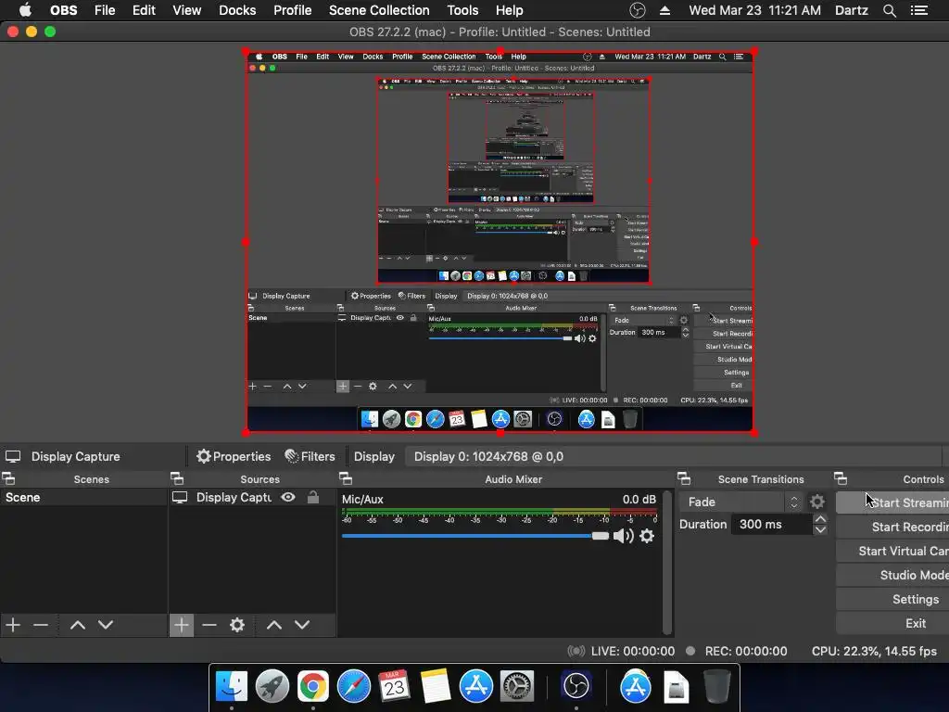Open Mic/Aux audio settings gear
The image size is (949, 712).
coord(647,536)
